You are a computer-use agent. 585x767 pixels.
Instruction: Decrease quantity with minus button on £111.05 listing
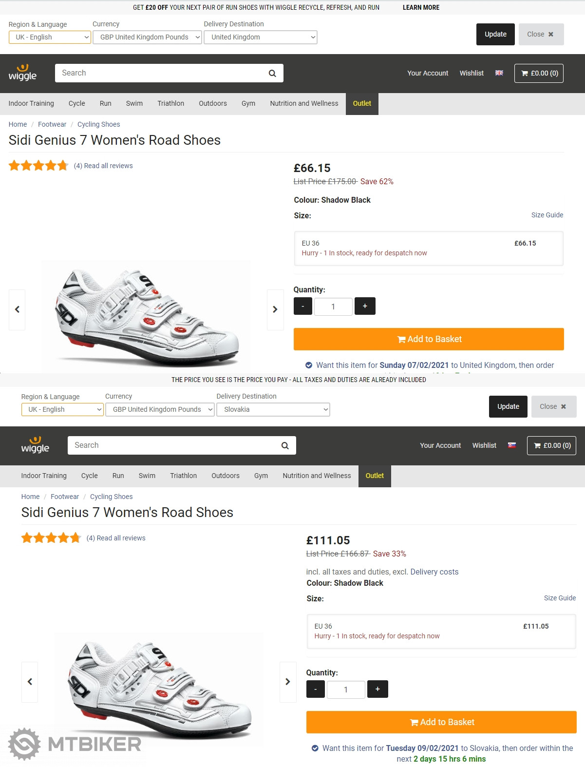click(315, 689)
